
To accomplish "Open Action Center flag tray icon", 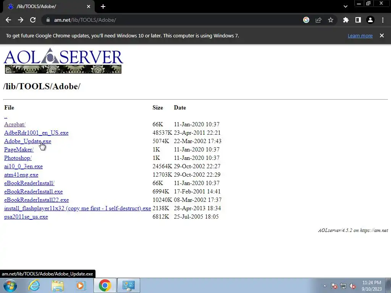I will pyautogui.click(x=334, y=286).
